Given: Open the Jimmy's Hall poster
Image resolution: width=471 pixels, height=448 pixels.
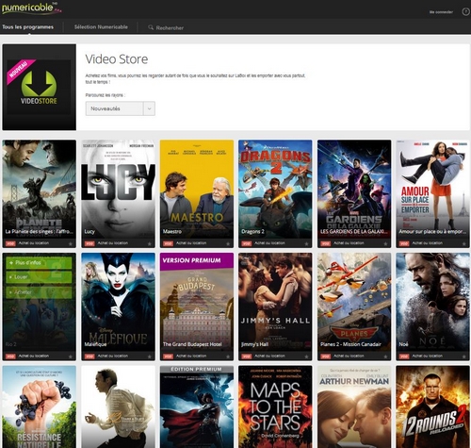Looking at the screenshot, I should [x=275, y=302].
